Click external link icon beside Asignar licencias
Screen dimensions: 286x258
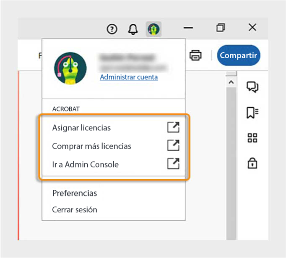[173, 127]
